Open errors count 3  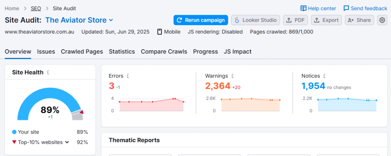[x=111, y=86]
